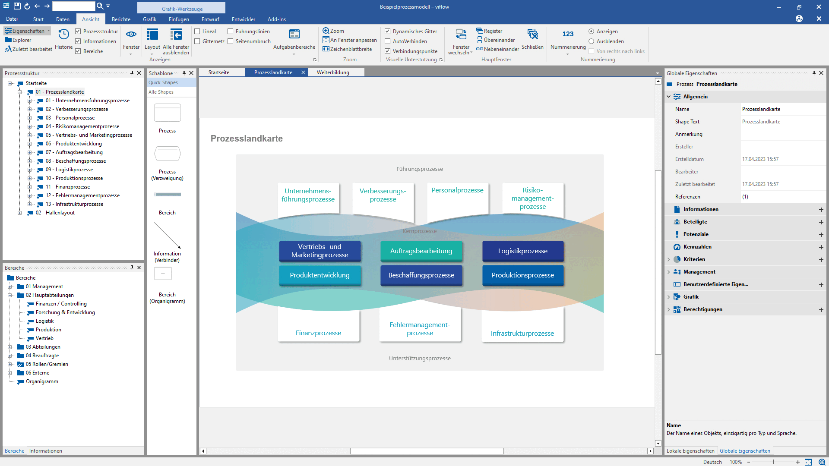Viewport: 829px width, 466px height.
Task: Open the Fenster eye icon
Action: [131, 35]
